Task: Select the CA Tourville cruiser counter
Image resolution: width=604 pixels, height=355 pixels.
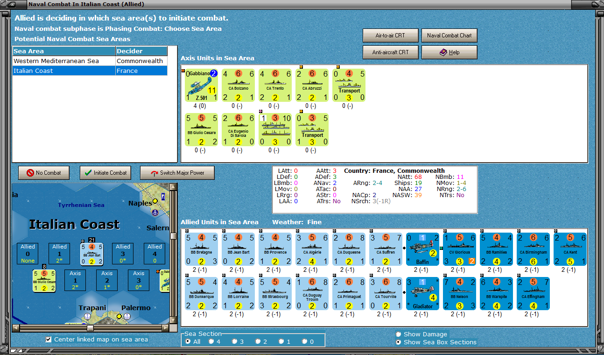Action: pyautogui.click(x=386, y=294)
